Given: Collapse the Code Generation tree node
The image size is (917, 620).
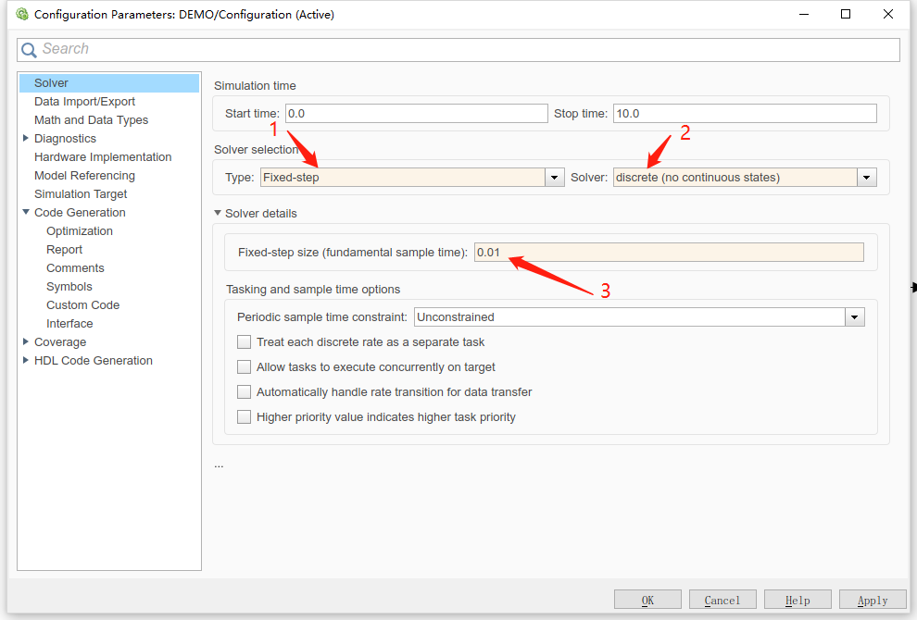Looking at the screenshot, I should 26,213.
